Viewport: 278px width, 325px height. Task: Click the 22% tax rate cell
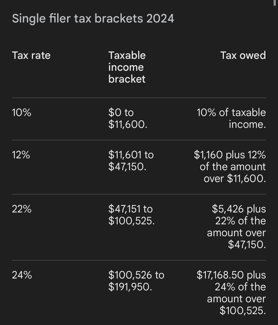(x=22, y=209)
